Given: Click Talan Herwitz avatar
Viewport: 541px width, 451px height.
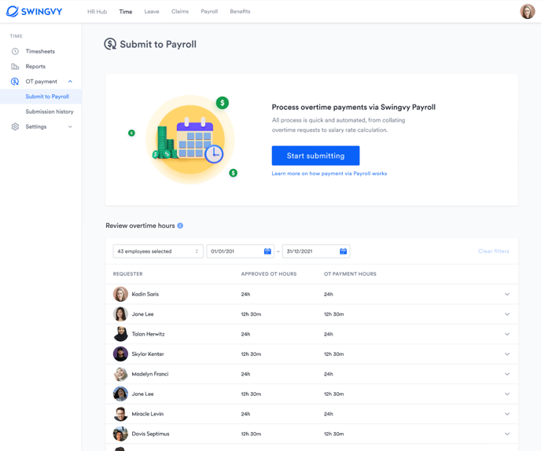Looking at the screenshot, I should [120, 334].
